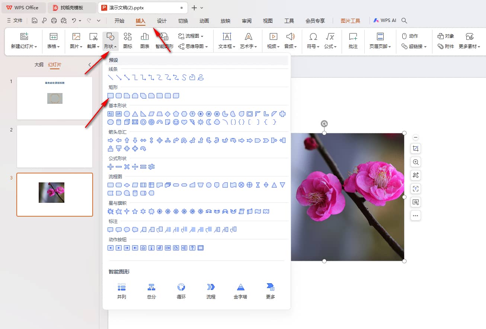Switch to the 图片工具 tab
This screenshot has width=486, height=329.
(x=351, y=21)
